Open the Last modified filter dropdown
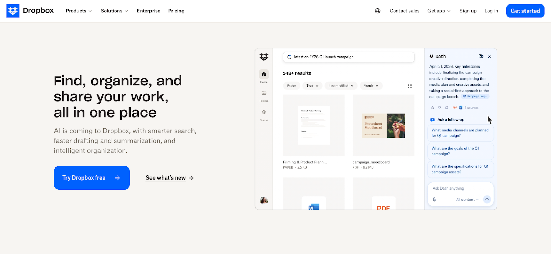 coord(341,86)
